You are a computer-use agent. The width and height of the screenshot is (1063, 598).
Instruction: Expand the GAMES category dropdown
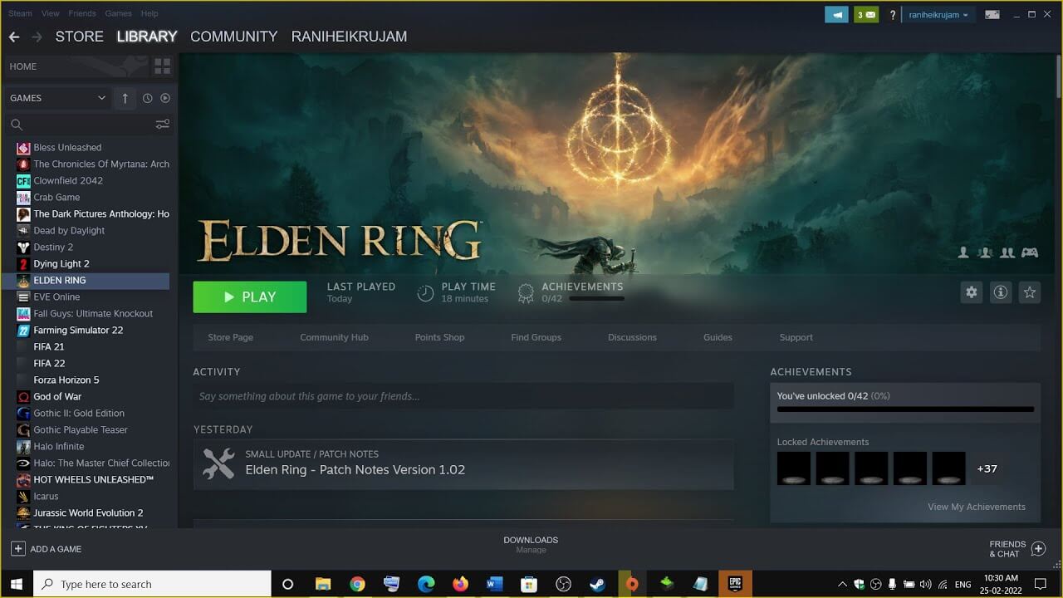[57, 98]
